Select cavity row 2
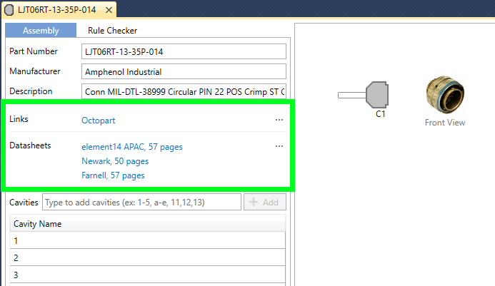The width and height of the screenshot is (495, 286). [x=148, y=257]
